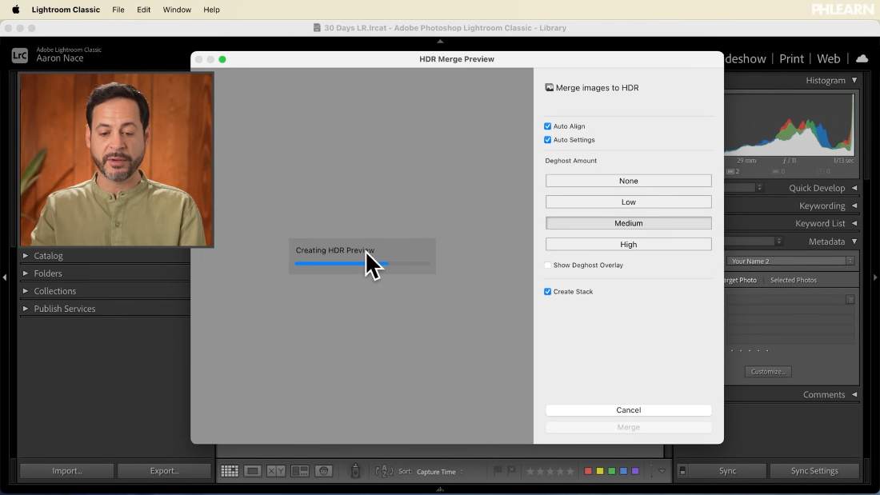Switch to People face view
This screenshot has width=880, height=495.
pyautogui.click(x=324, y=471)
